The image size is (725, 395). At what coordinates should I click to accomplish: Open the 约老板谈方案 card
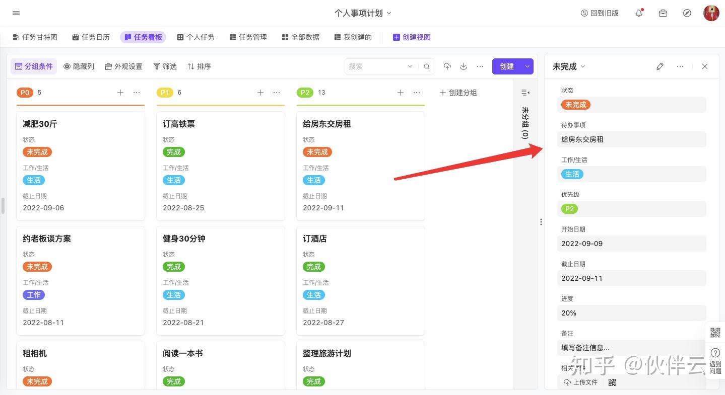(x=81, y=281)
